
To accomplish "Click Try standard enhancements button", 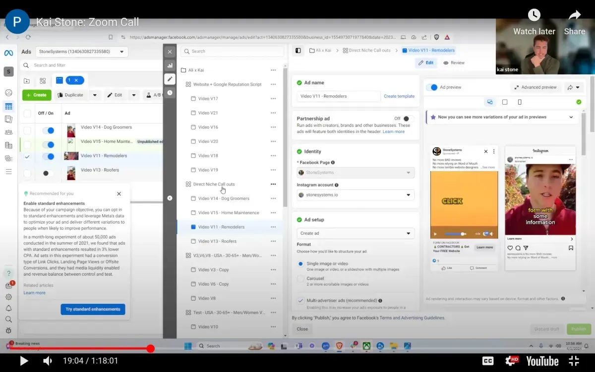I will click(93, 309).
